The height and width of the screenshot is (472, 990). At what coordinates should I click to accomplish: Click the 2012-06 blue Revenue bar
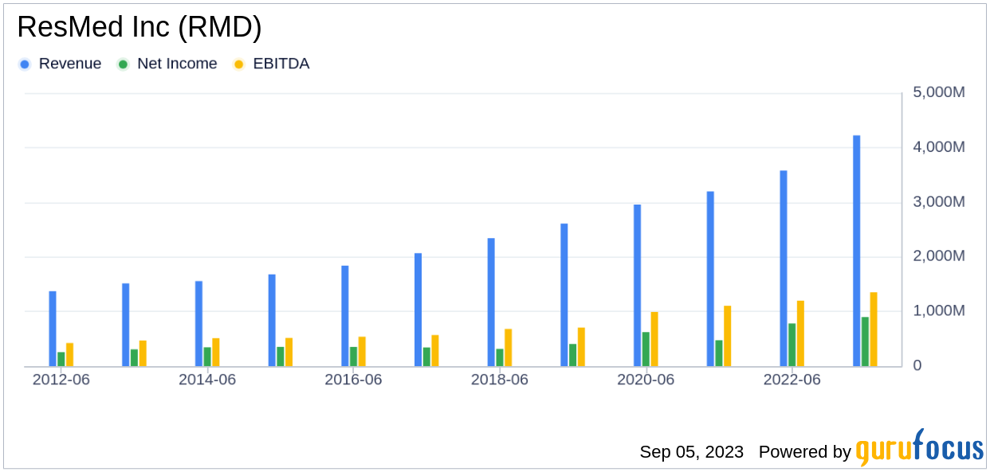click(x=53, y=329)
